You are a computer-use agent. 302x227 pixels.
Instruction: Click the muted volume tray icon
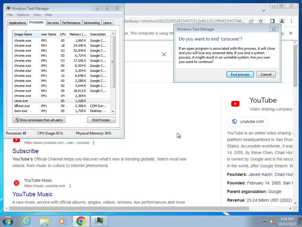click(x=272, y=221)
